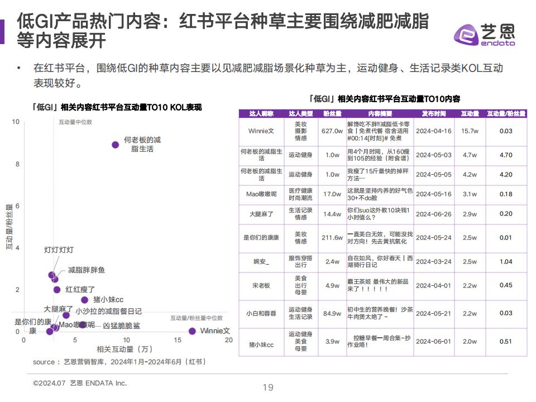This screenshot has height=402, width=536.
Task: Click the 211.6w fans cell
Action: (x=332, y=238)
